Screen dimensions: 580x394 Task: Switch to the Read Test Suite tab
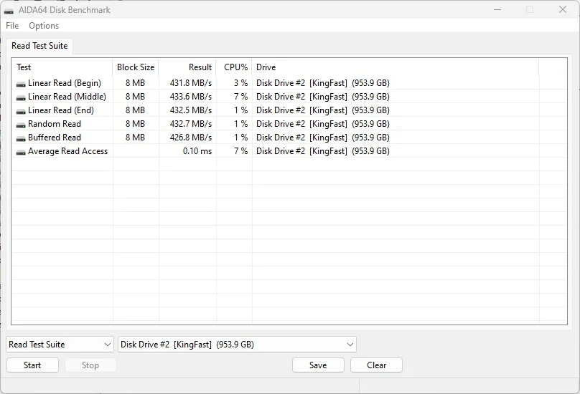[x=39, y=46]
